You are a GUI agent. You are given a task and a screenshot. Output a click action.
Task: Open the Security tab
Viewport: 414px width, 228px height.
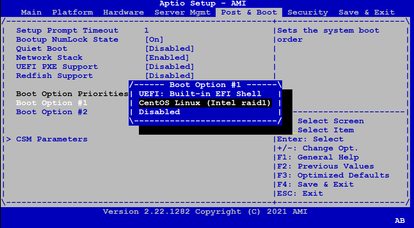(x=308, y=13)
